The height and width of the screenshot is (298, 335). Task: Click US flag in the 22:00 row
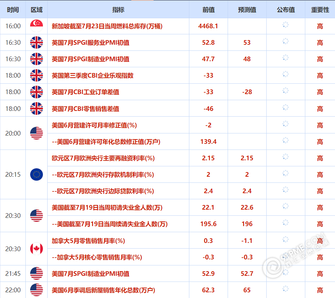point(37,290)
